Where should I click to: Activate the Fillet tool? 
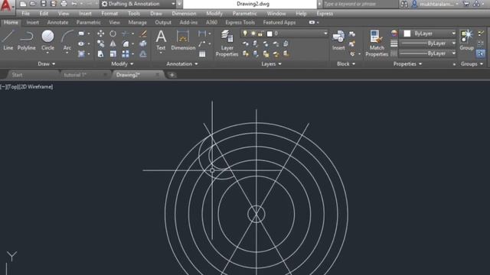126,44
